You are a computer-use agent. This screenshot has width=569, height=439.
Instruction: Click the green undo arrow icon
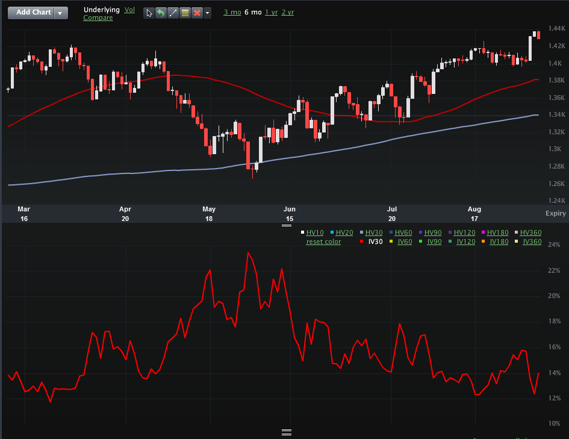[x=161, y=13]
